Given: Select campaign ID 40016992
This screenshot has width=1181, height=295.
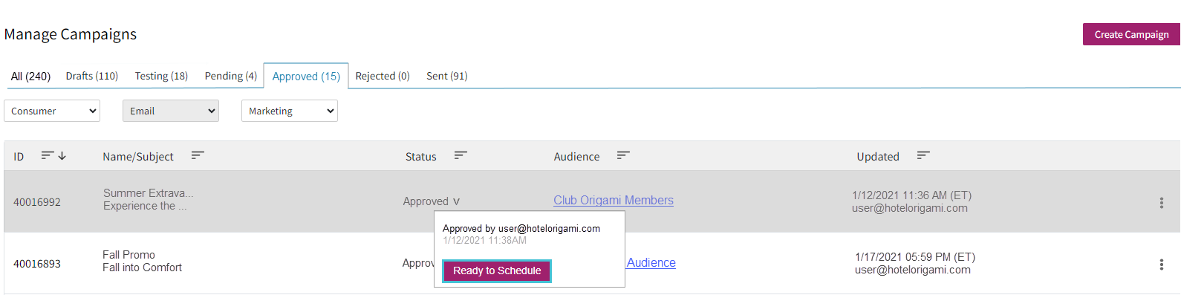Looking at the screenshot, I should pyautogui.click(x=37, y=202).
